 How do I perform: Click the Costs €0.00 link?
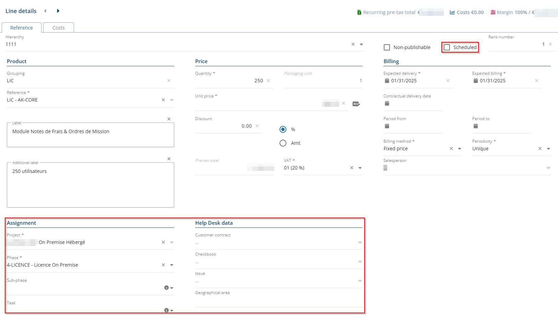click(x=467, y=12)
